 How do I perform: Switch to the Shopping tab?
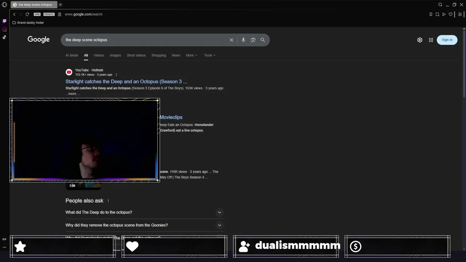(159, 55)
